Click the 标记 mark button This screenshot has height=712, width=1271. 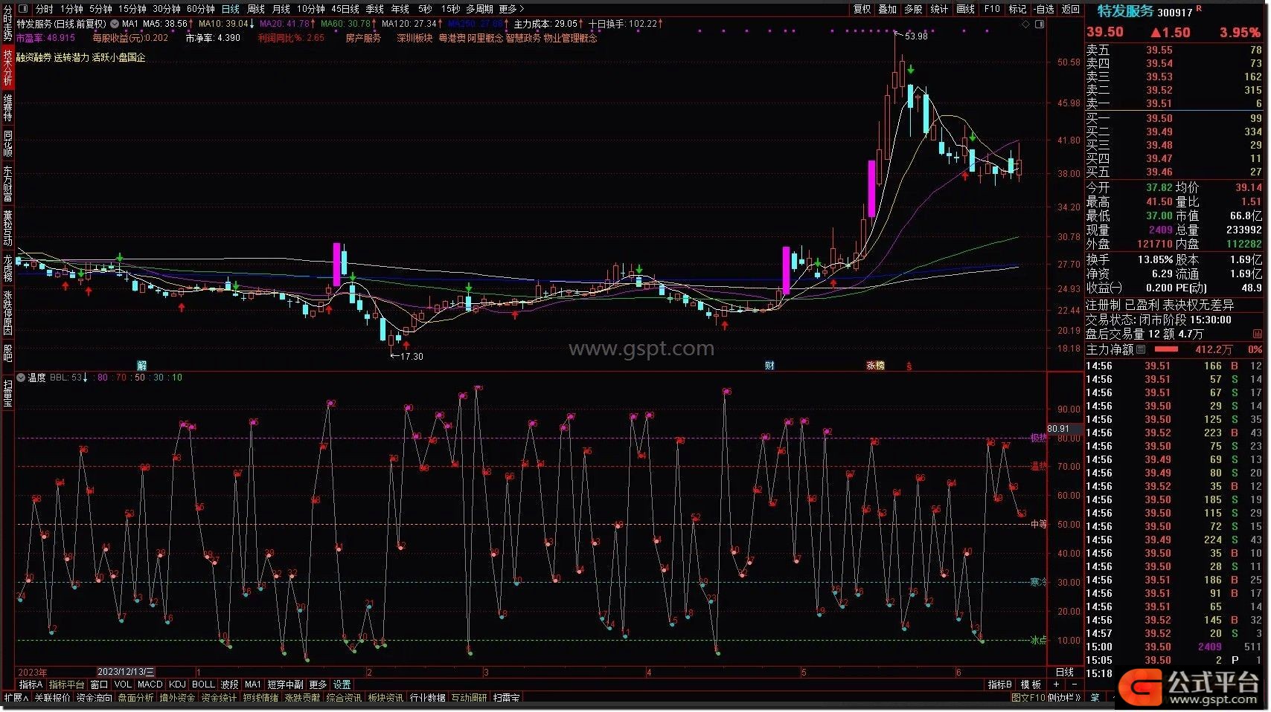(x=1017, y=9)
